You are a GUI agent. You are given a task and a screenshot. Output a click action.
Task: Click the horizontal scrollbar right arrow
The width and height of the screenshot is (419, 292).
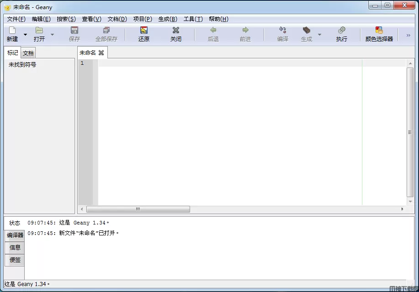(402, 209)
